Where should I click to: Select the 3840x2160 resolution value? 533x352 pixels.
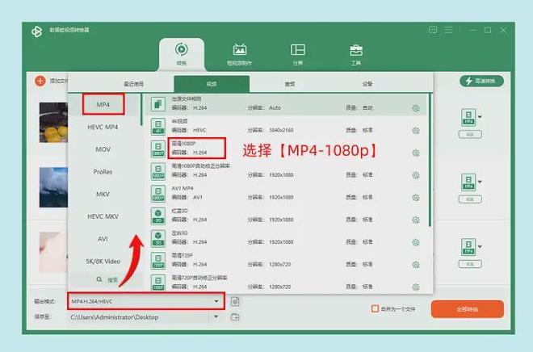point(281,130)
